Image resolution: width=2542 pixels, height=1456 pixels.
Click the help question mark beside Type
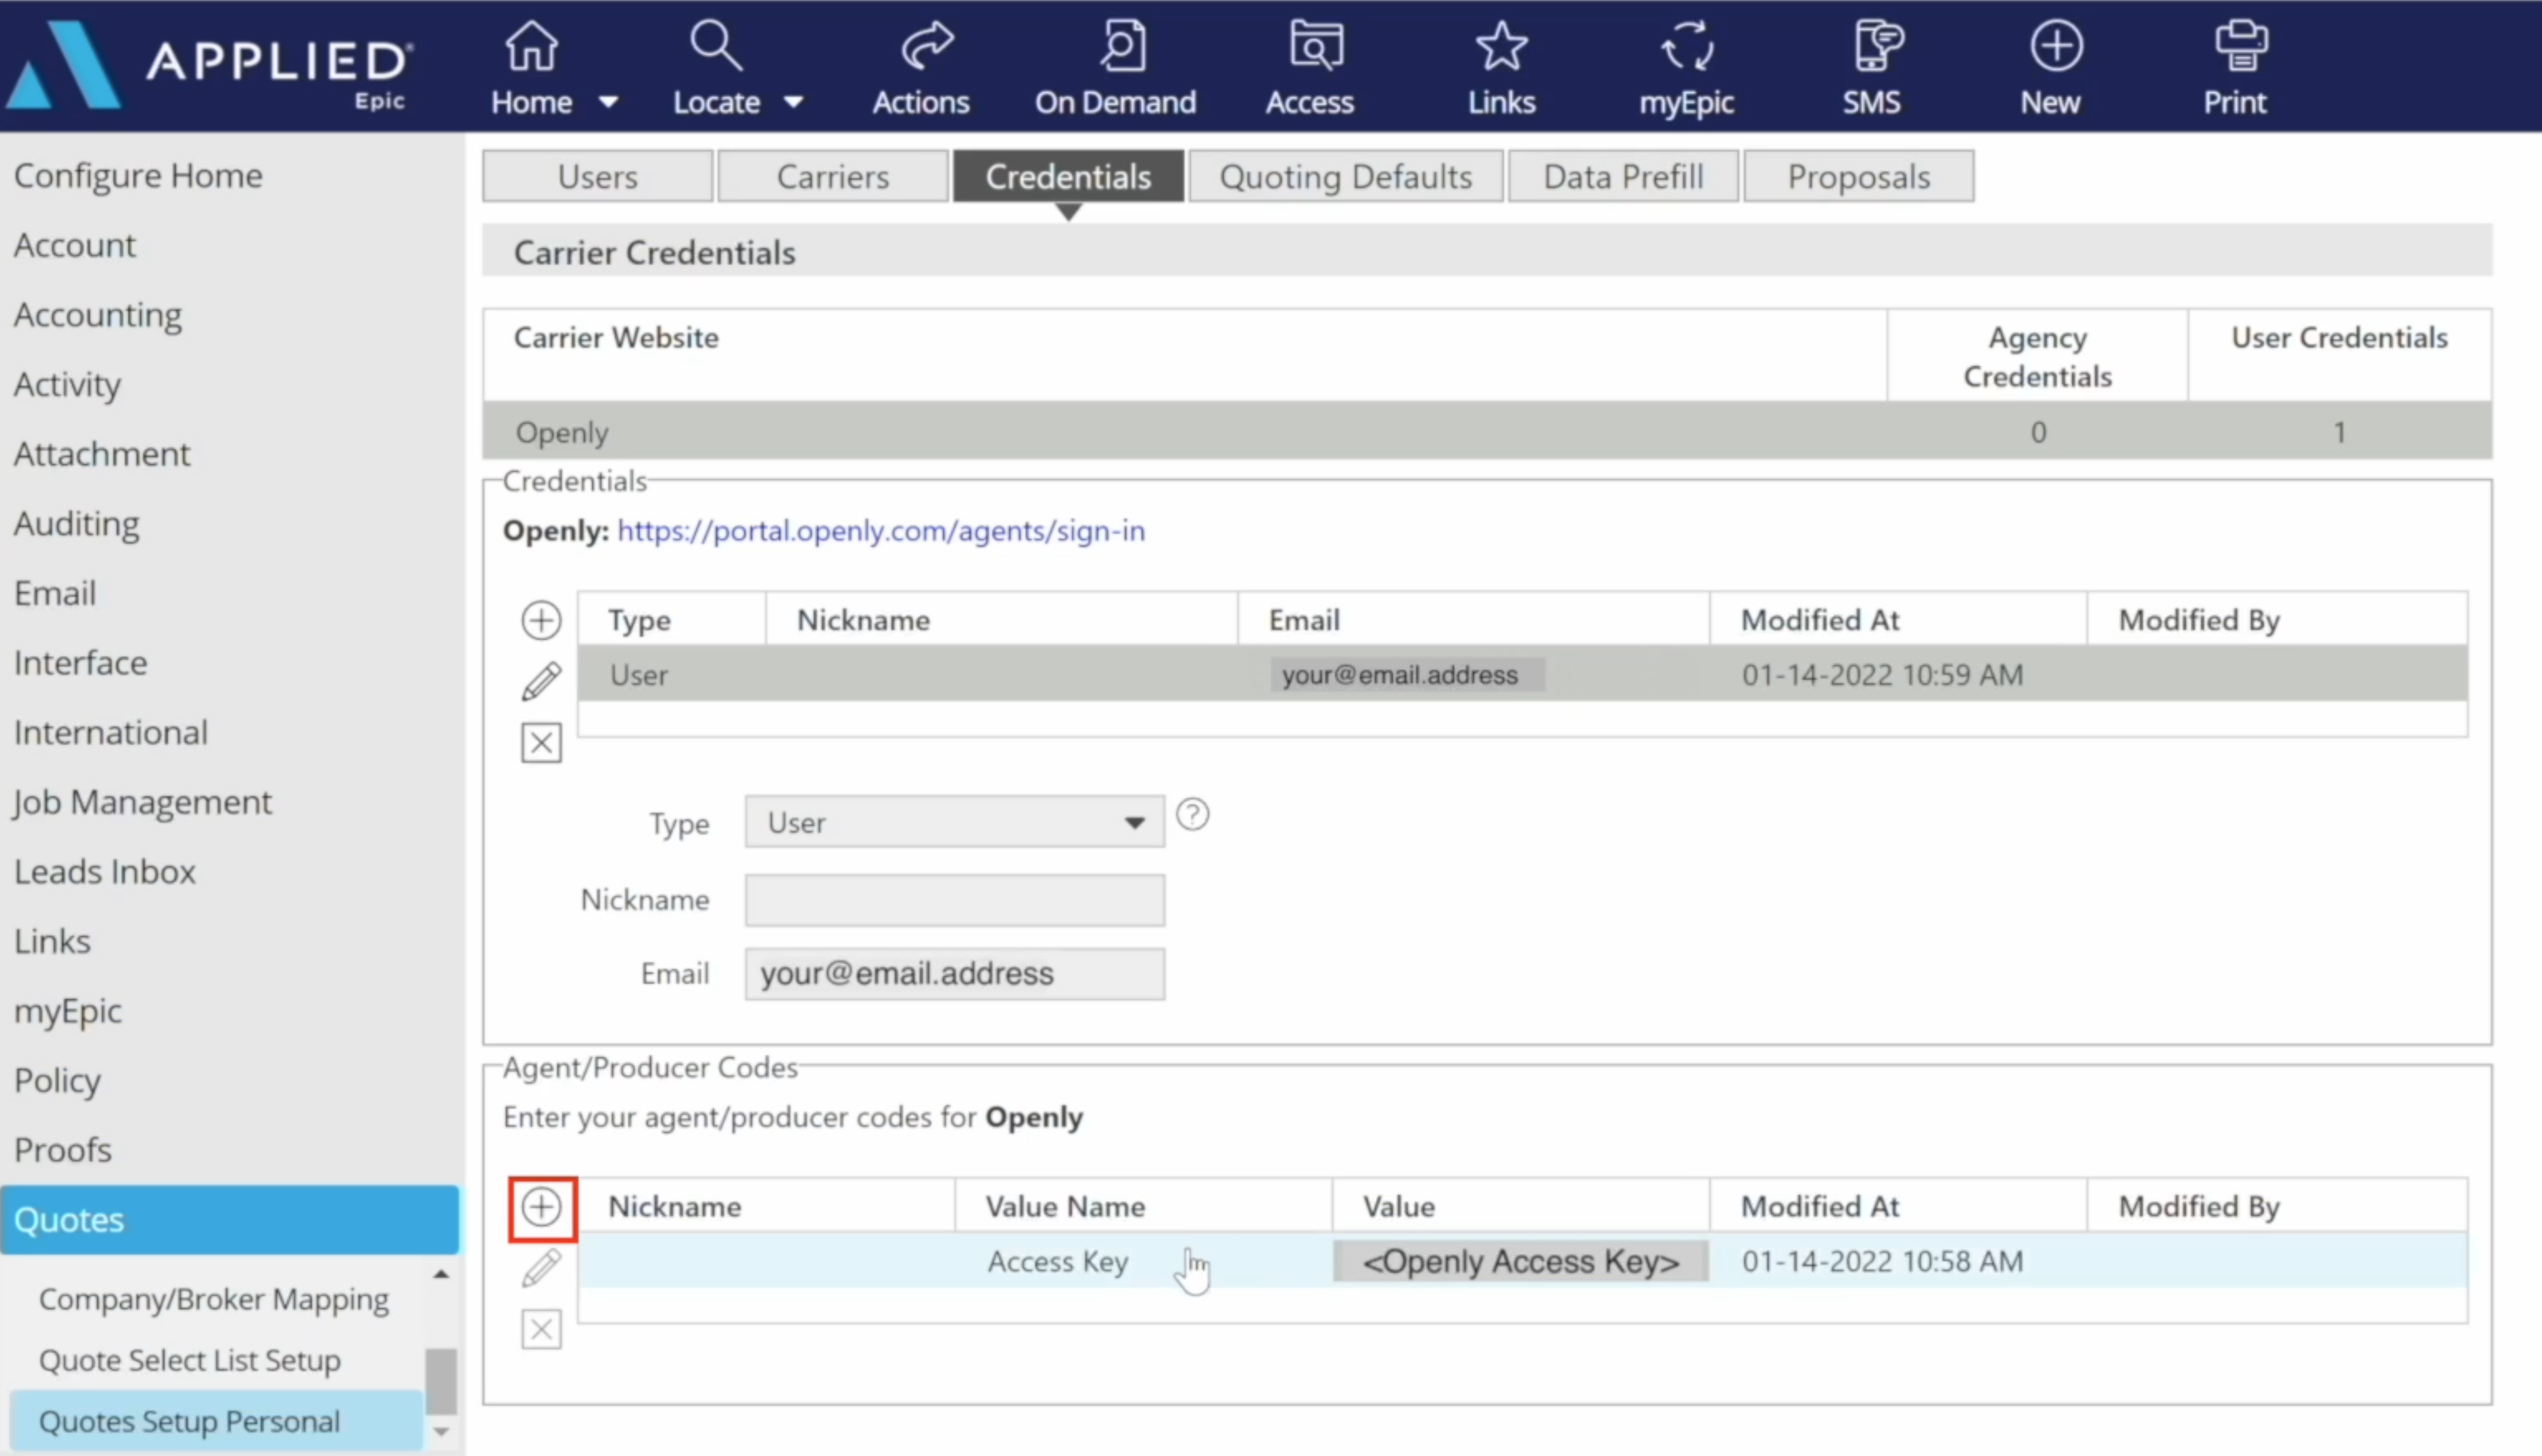click(x=1192, y=815)
